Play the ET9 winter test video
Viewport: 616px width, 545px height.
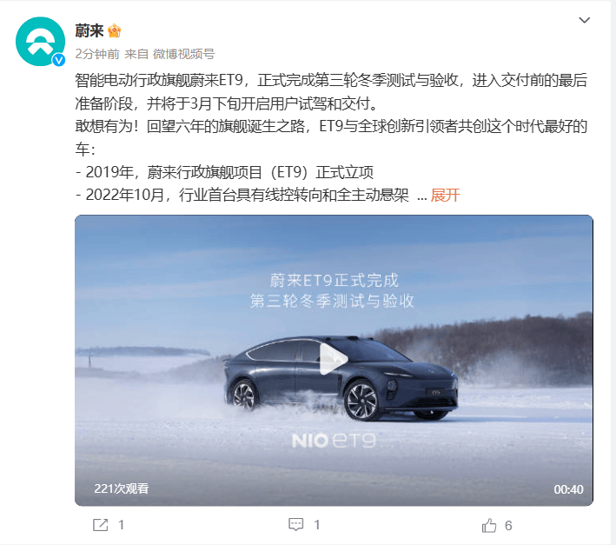click(333, 359)
